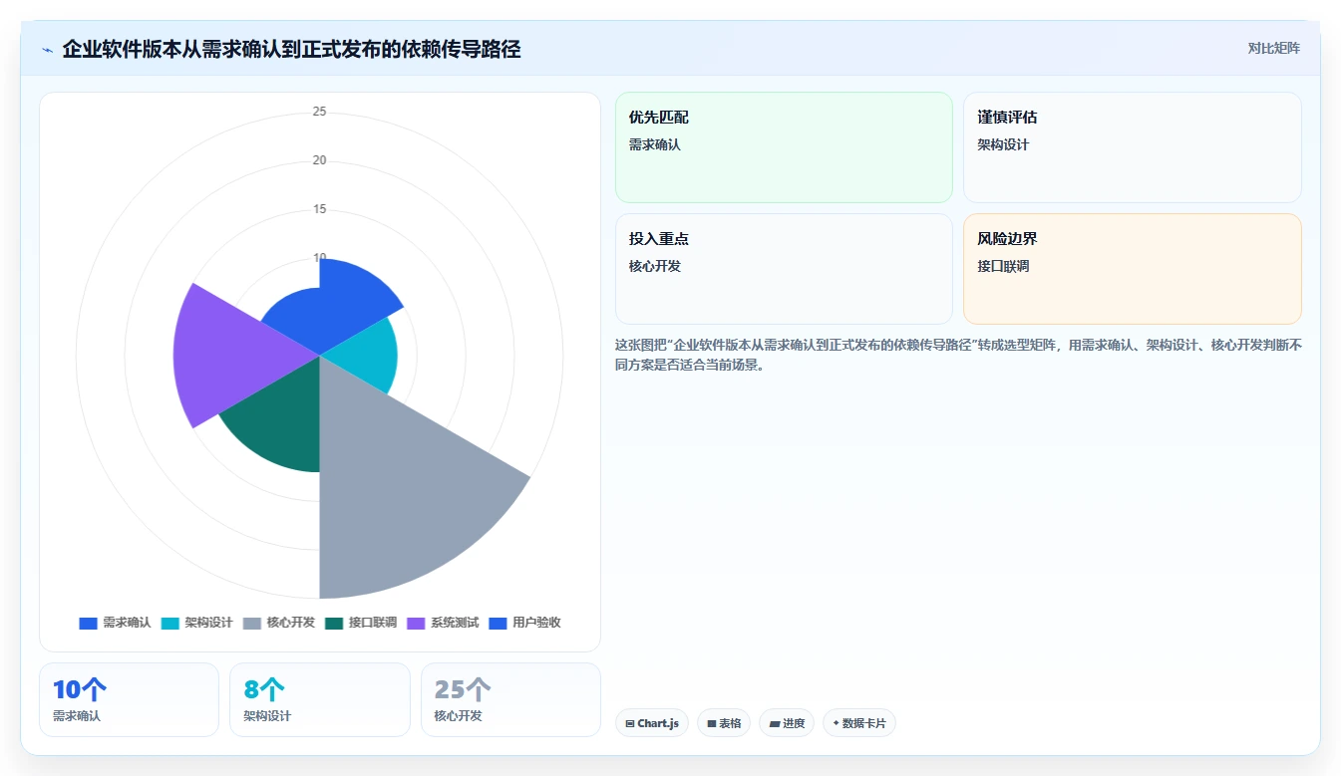Click the 8个 架构设计 stat card
This screenshot has width=1341, height=776.
point(320,699)
